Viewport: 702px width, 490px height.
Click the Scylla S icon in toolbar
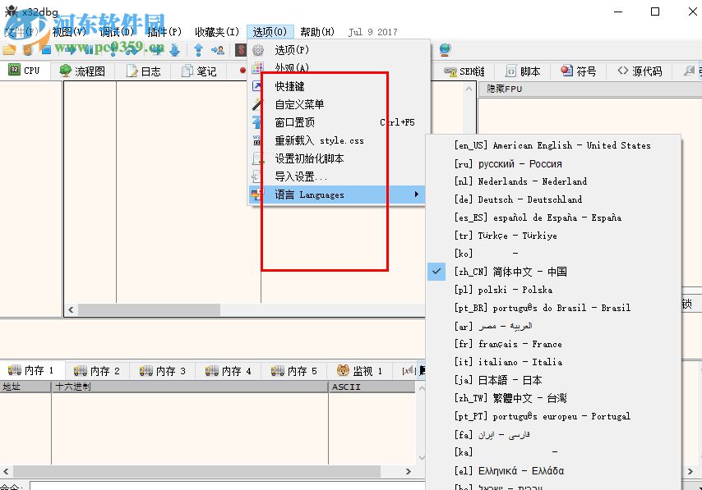point(241,49)
